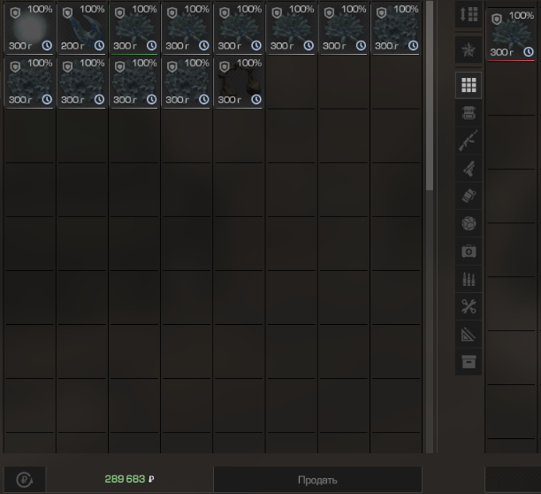Viewport: 541px width, 494px height.
Task: Click the Продать sell button
Action: tap(317, 480)
